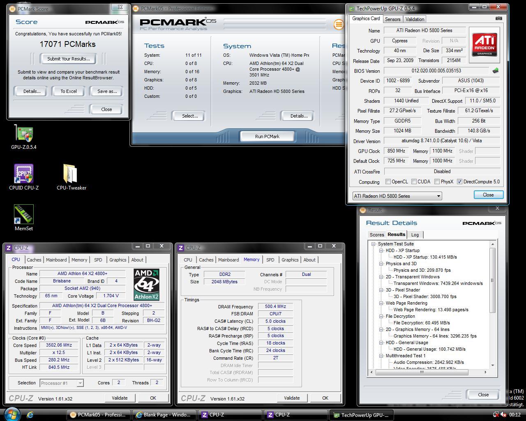The image size is (526, 421).
Task: Click the orange PCMark05 menu icon
Action: coord(339,24)
